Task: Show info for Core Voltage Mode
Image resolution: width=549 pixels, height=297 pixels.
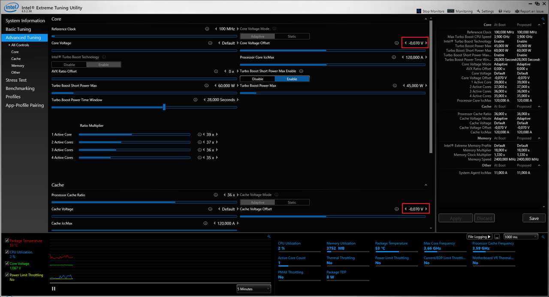Action: 274,29
